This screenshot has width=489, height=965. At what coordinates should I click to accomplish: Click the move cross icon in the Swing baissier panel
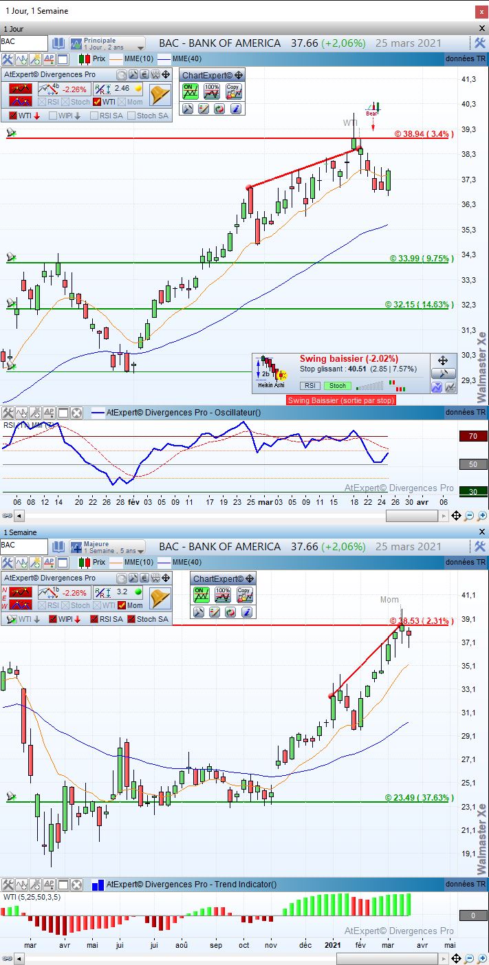tap(443, 360)
